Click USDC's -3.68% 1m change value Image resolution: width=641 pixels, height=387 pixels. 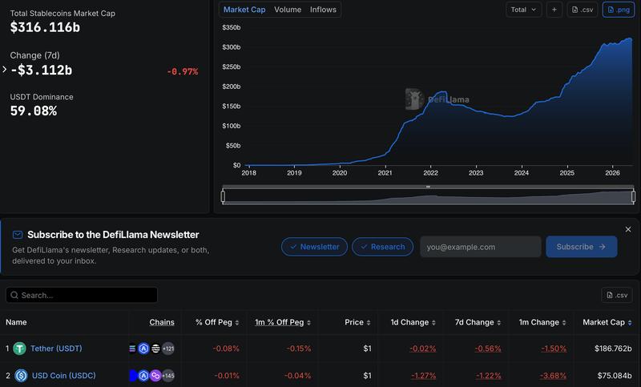coord(553,375)
